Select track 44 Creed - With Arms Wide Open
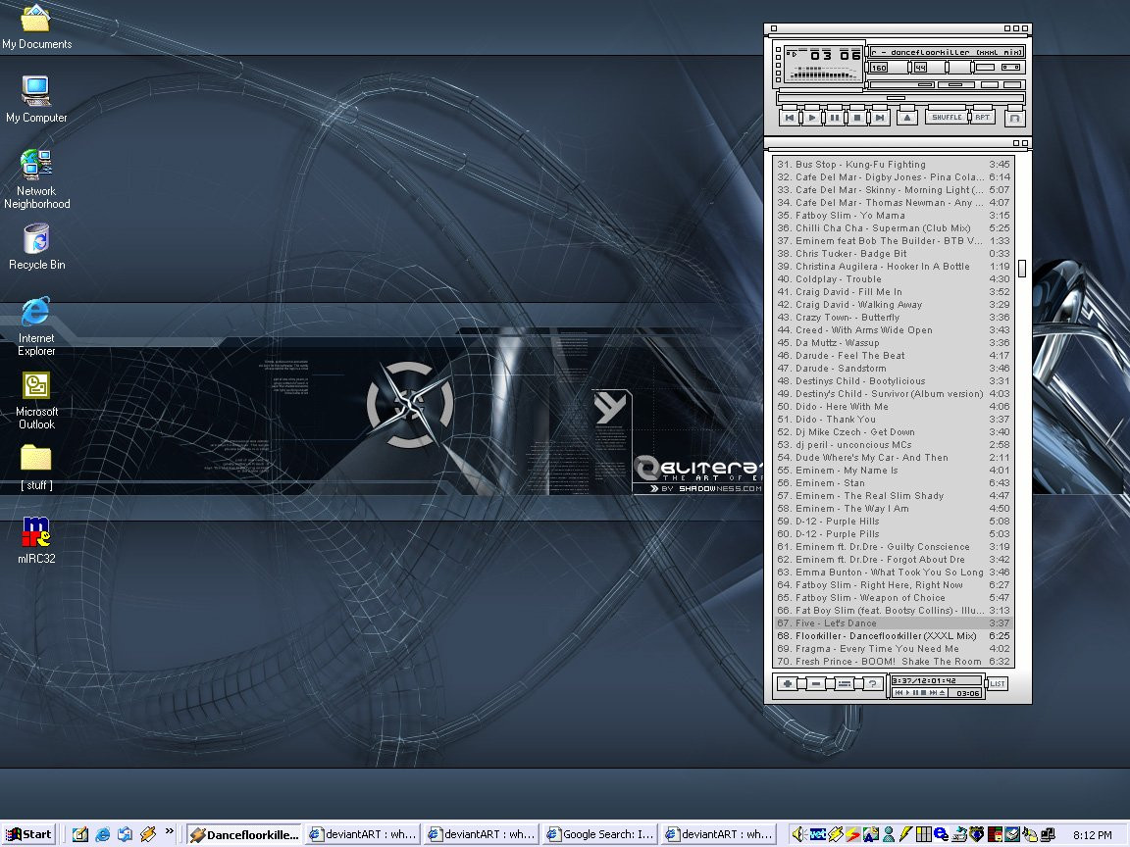Viewport: 1130px width, 847px height. pos(893,329)
